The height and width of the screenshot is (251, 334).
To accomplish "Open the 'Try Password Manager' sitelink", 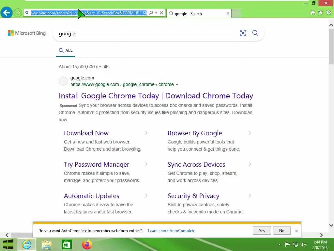I will click(97, 165).
